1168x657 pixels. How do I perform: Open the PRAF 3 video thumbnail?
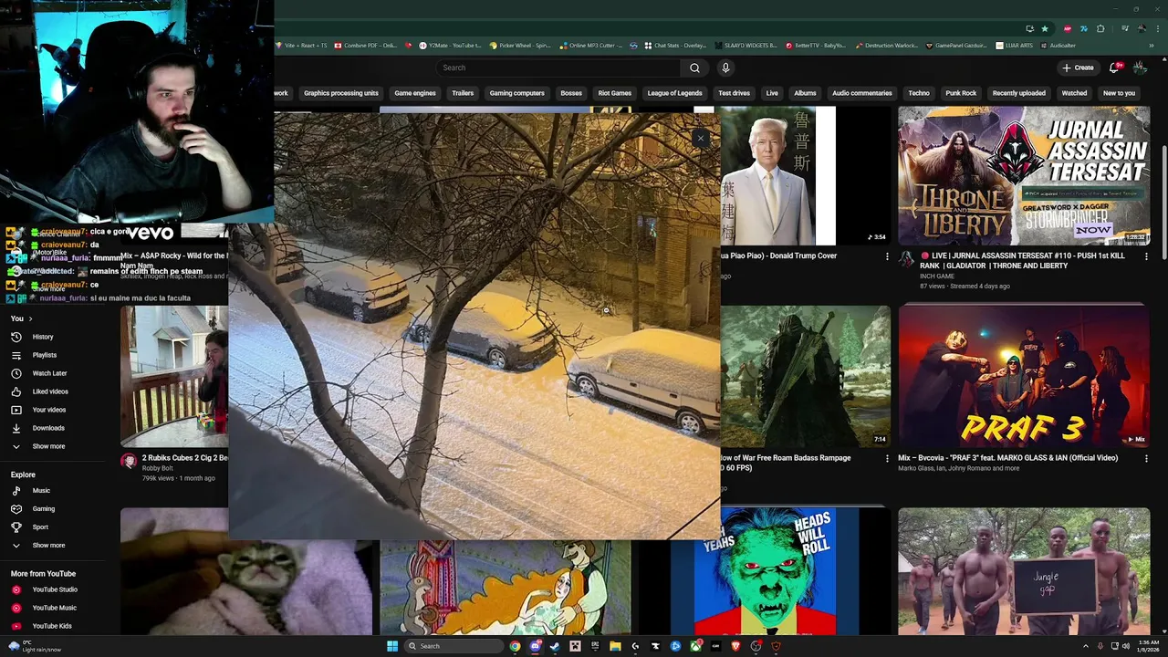point(1024,376)
